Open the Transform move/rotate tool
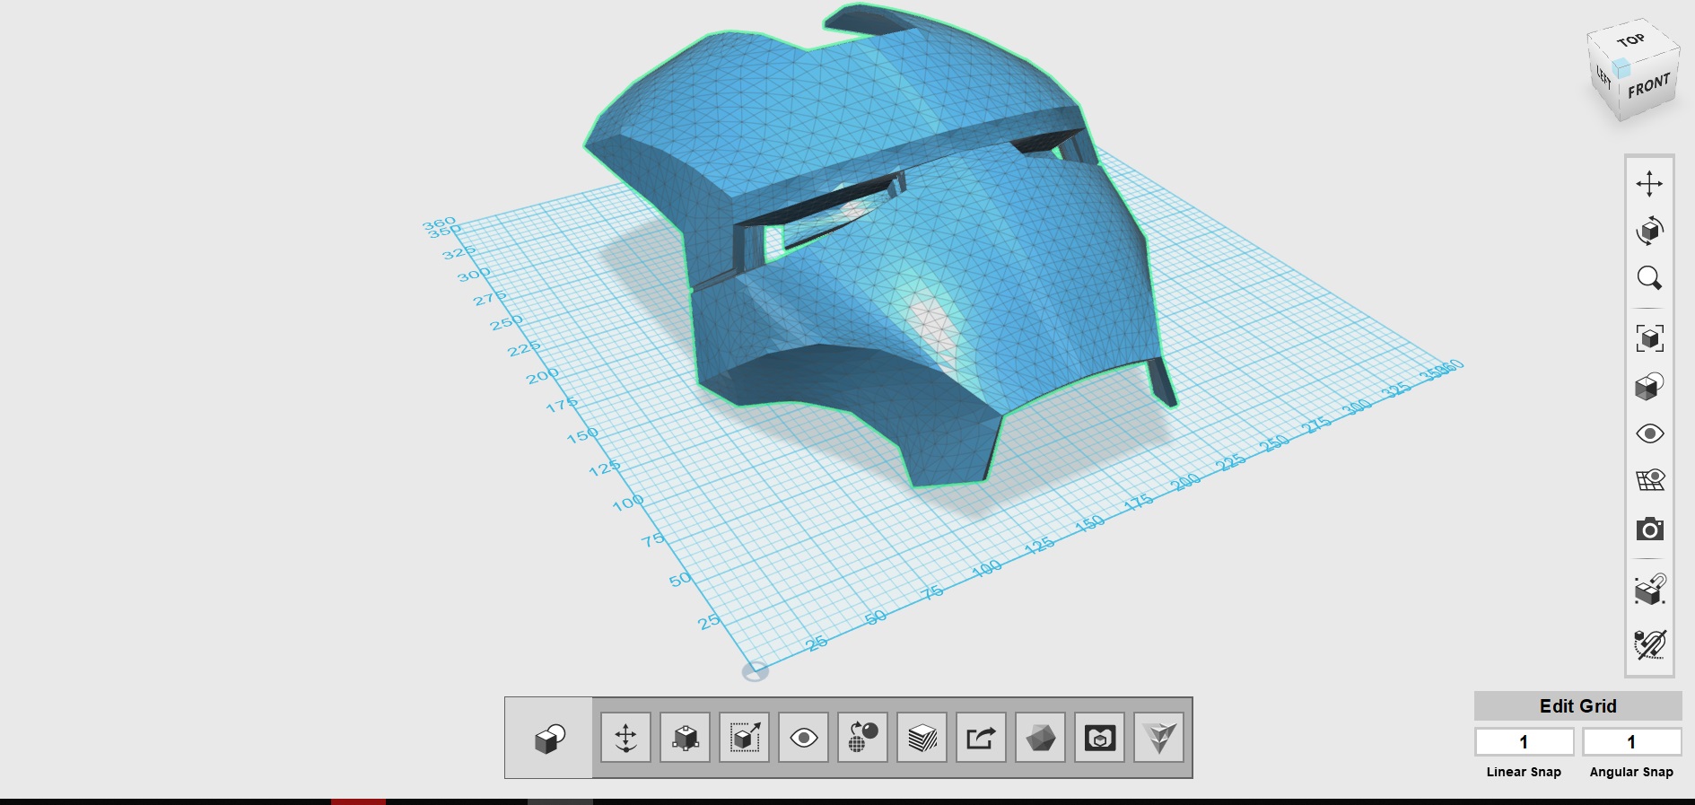This screenshot has width=1695, height=805. [x=625, y=738]
